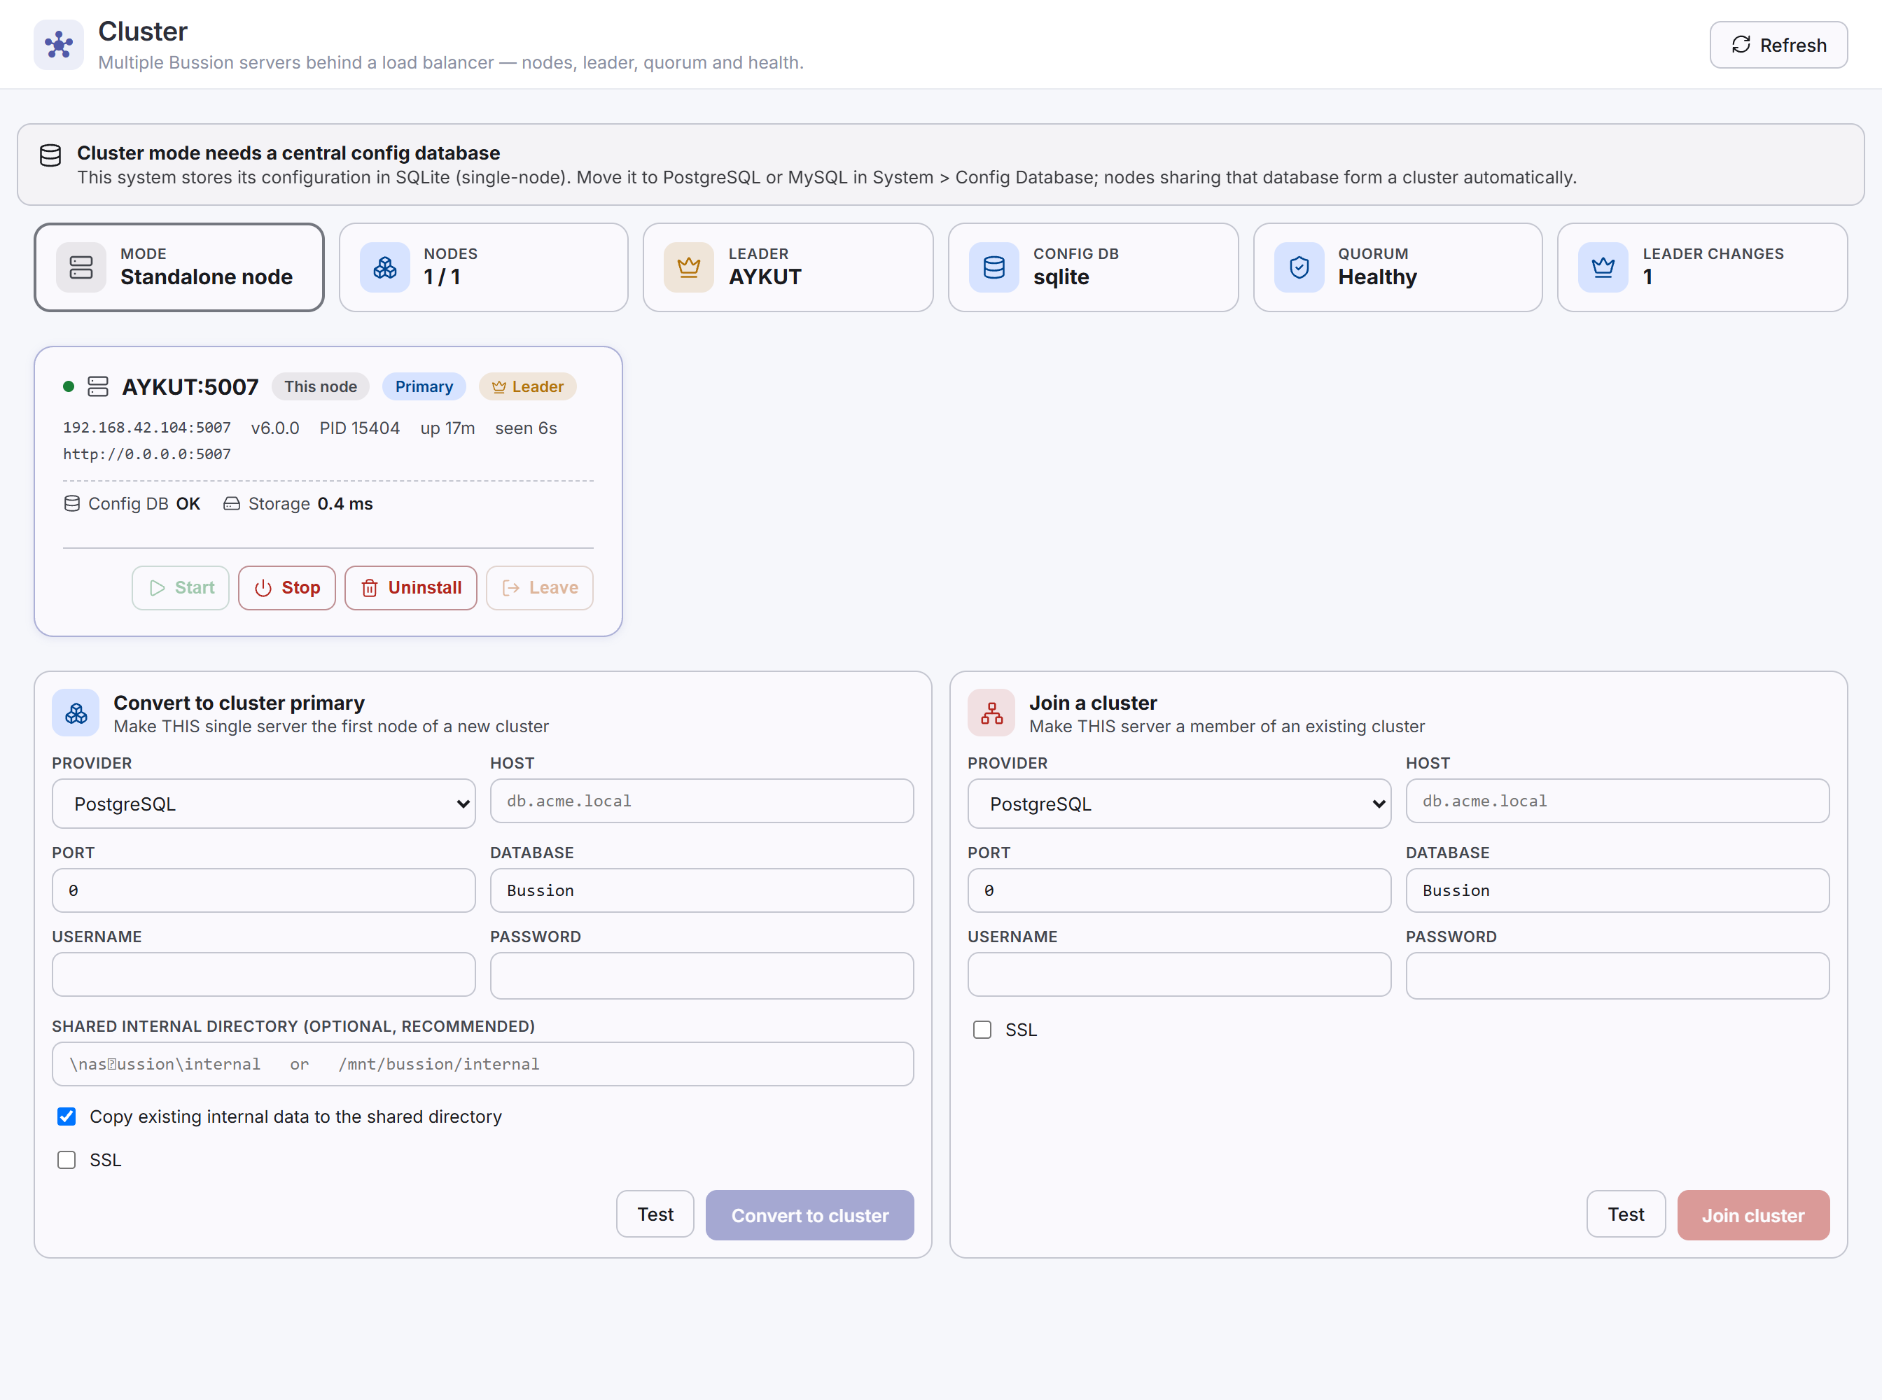Focus the Username field in Join a cluster
The width and height of the screenshot is (1882, 1400).
click(1179, 974)
